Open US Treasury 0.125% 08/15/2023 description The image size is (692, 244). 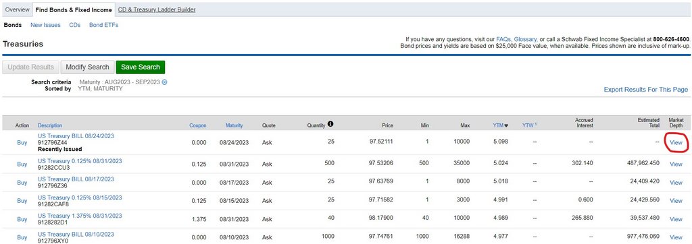pyautogui.click(x=80, y=197)
